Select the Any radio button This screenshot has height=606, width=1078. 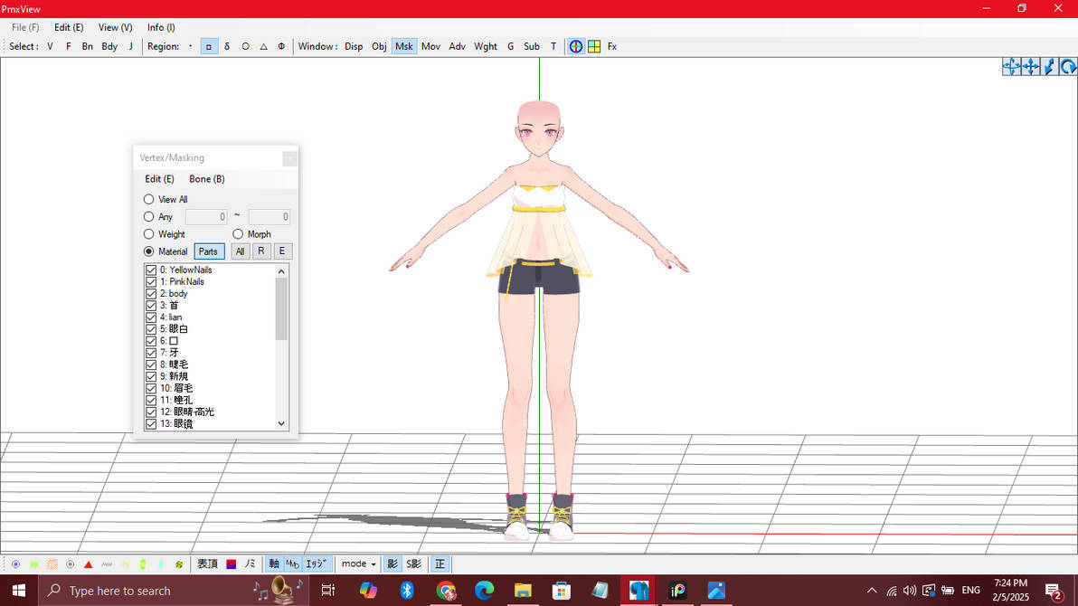[148, 217]
